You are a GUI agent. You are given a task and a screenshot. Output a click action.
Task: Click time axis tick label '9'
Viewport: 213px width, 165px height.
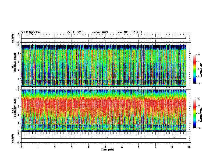click(172, 147)
